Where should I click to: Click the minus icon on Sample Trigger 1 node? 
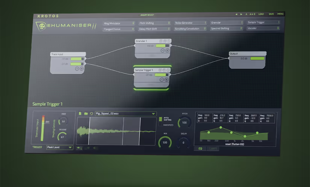[x=162, y=80]
